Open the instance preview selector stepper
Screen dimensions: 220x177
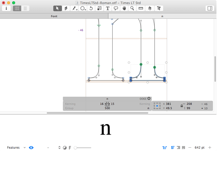[59, 148]
